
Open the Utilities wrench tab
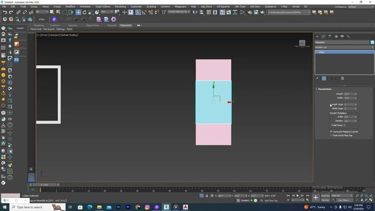click(x=349, y=36)
